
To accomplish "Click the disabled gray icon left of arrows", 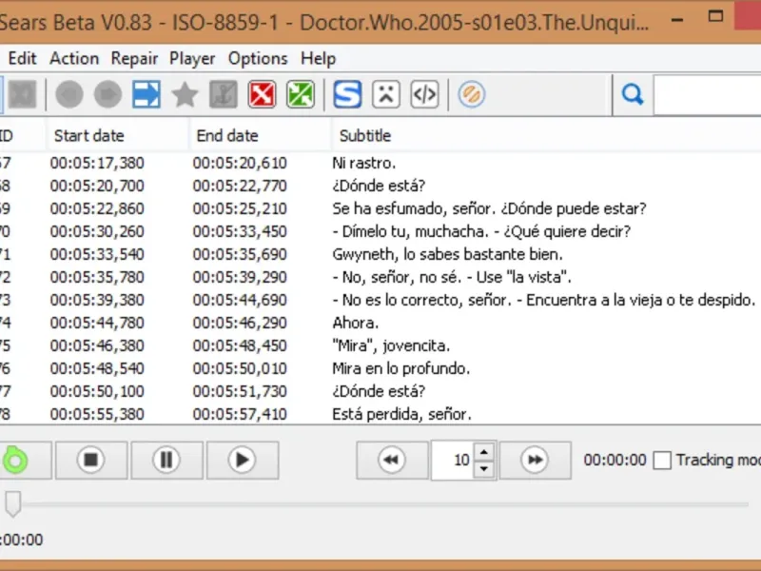I will click(22, 94).
